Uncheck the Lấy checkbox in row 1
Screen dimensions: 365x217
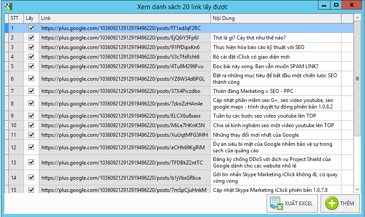31,28
